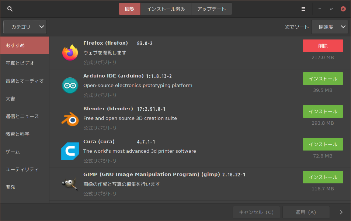Click the 217.0 MB size label
This screenshot has width=351, height=221.
323,58
